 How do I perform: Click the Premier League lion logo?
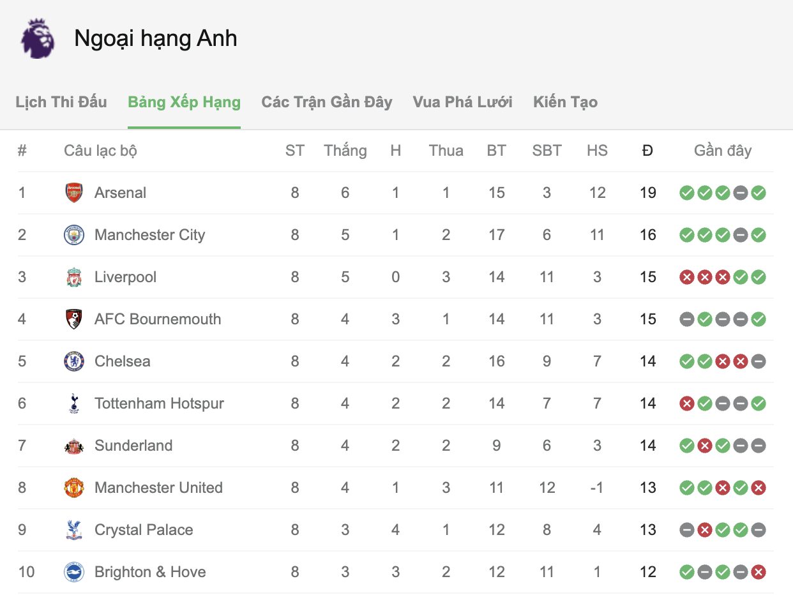pyautogui.click(x=38, y=39)
